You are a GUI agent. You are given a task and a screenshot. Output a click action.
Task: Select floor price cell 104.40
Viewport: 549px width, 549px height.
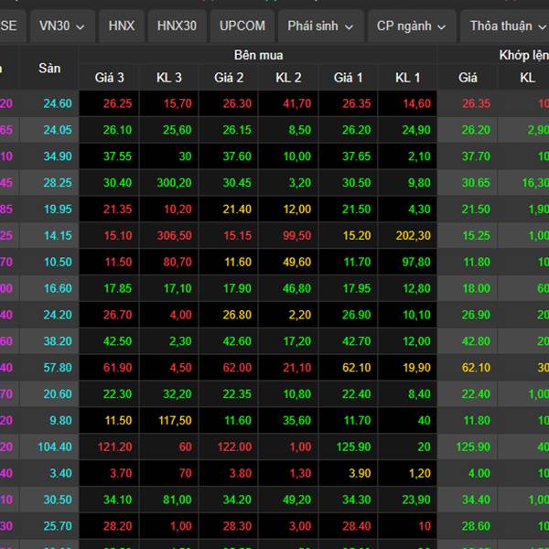55,447
